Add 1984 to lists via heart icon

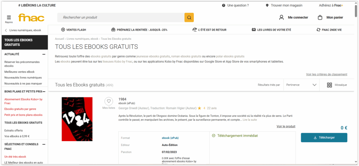point(109,101)
